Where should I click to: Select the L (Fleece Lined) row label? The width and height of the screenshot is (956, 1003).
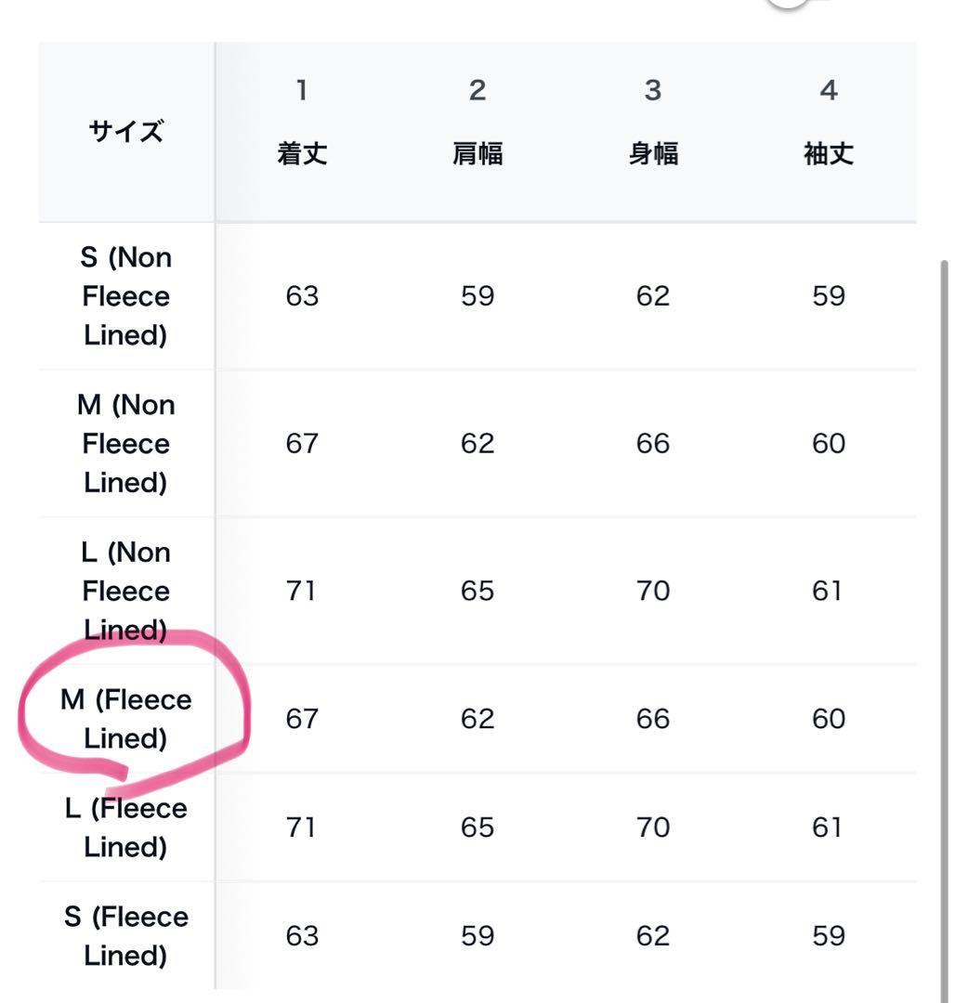[x=126, y=827]
